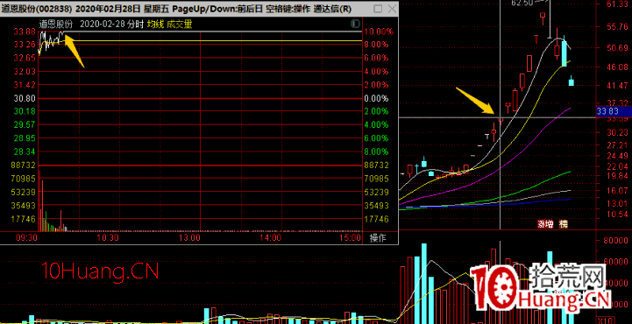This screenshot has width=632, height=324.
Task: Click the 涨增 tag on the K-line chart
Action: 545,224
